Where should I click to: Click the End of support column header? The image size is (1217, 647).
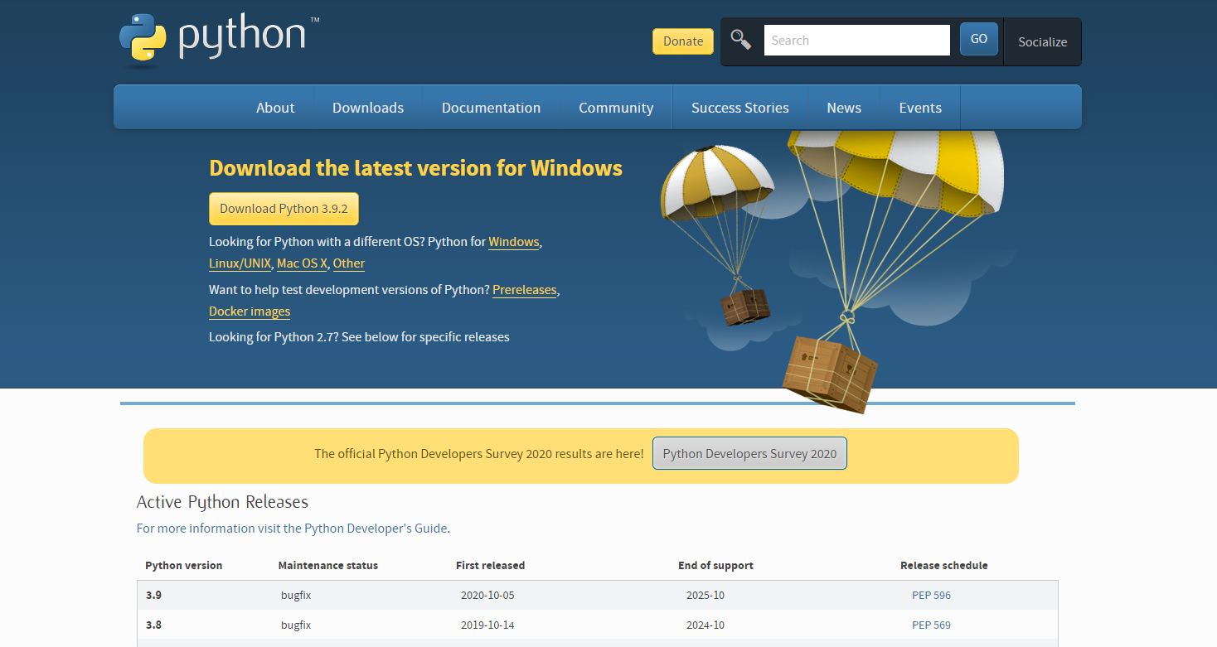[715, 565]
